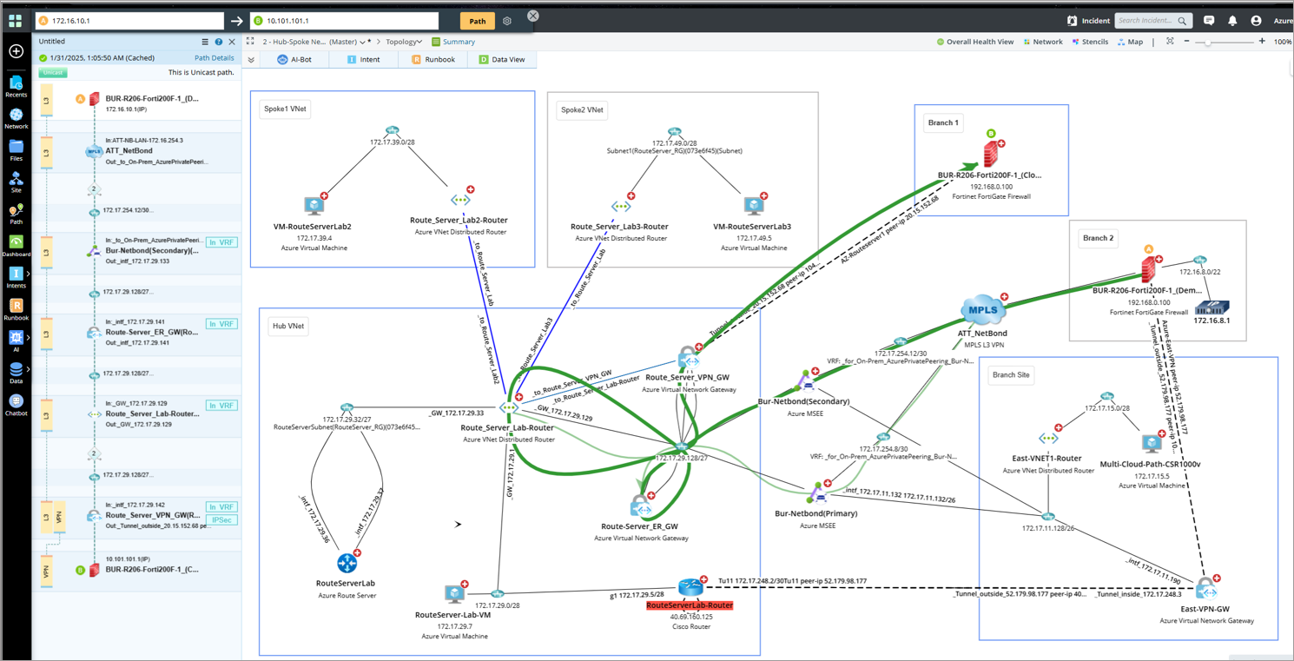Expand the AI sidebar submenu arrow
The width and height of the screenshot is (1294, 661).
[x=28, y=337]
